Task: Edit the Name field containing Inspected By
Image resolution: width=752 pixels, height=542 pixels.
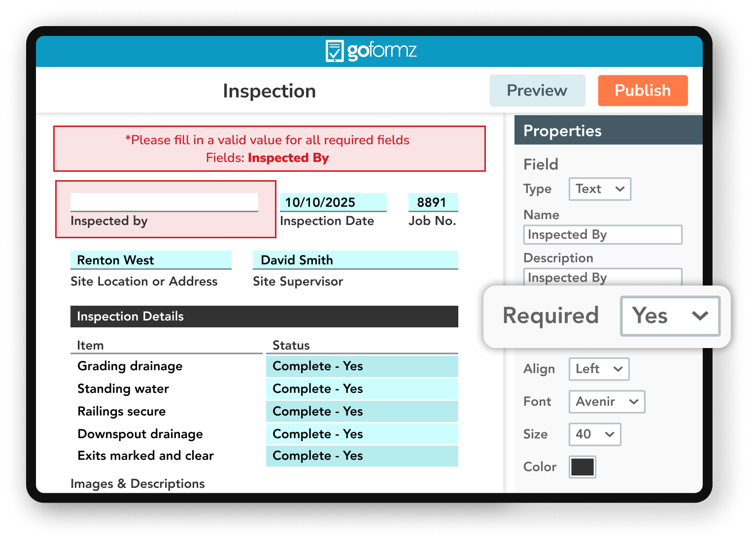Action: pos(602,234)
